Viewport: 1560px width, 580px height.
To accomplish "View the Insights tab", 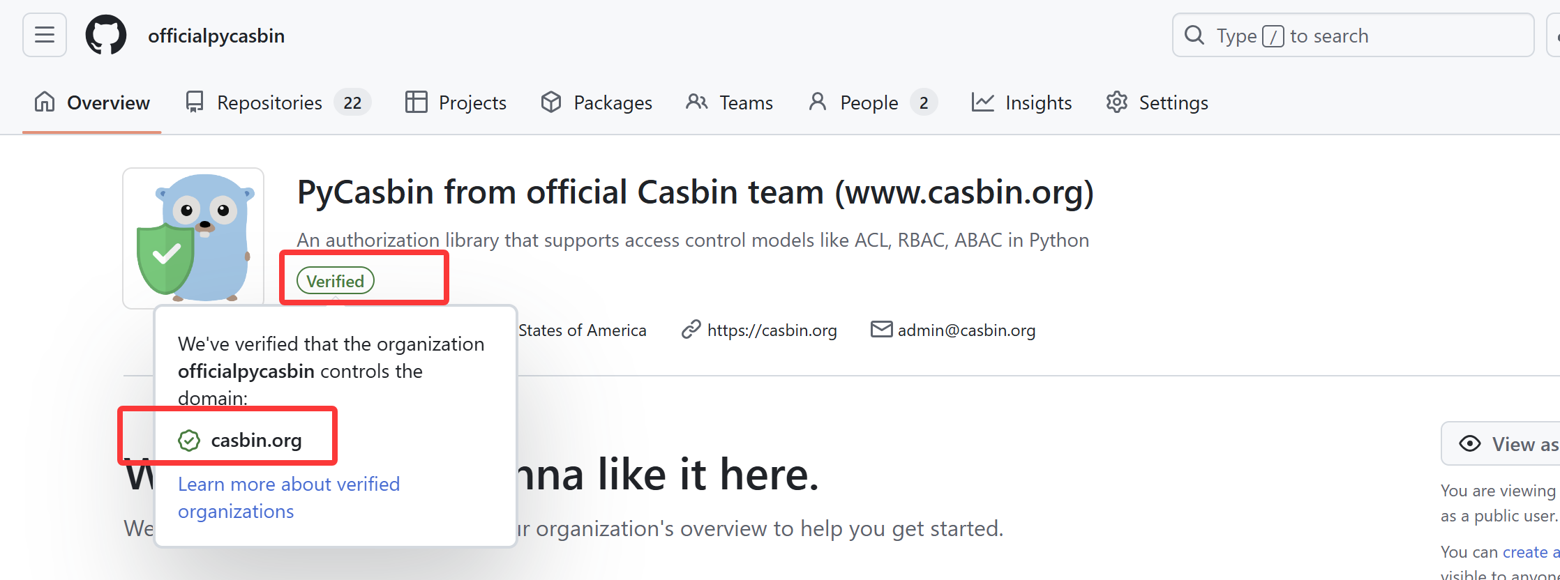I will pos(1021,102).
